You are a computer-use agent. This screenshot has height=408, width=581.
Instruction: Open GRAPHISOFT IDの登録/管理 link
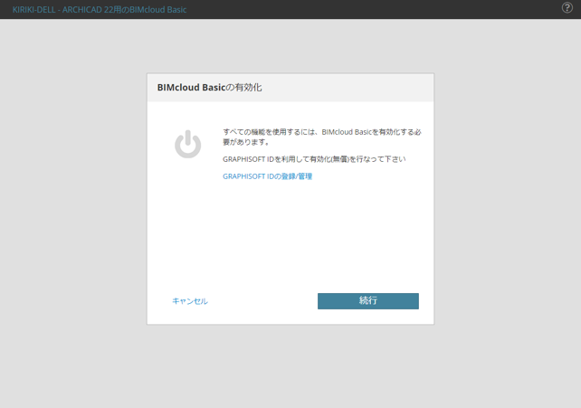(267, 176)
